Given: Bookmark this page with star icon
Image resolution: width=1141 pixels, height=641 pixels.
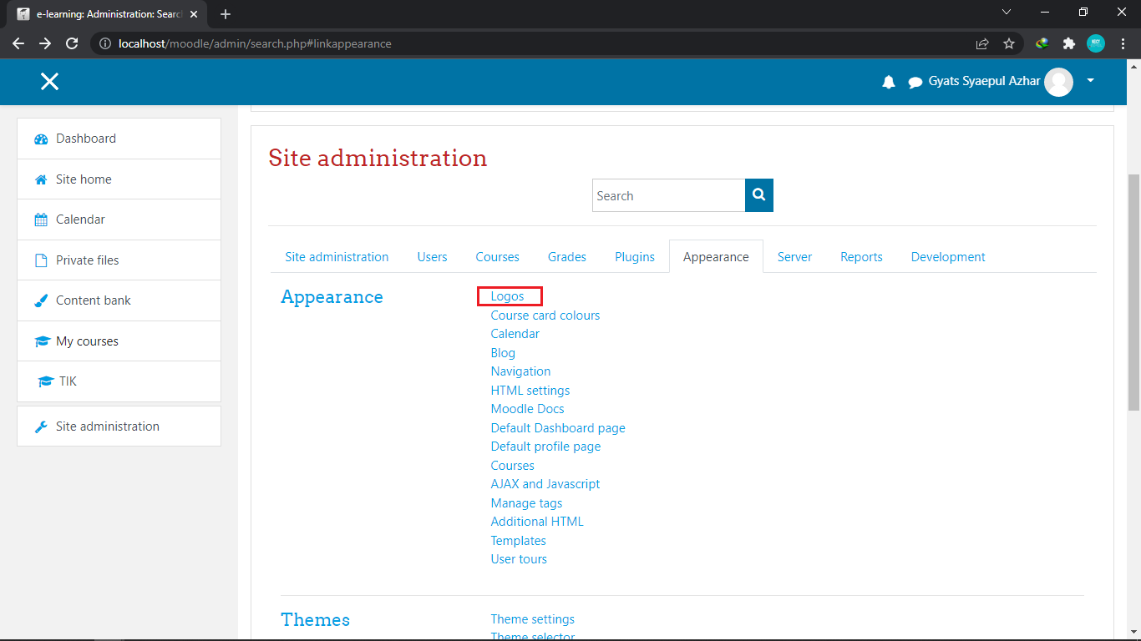Looking at the screenshot, I should point(1009,43).
